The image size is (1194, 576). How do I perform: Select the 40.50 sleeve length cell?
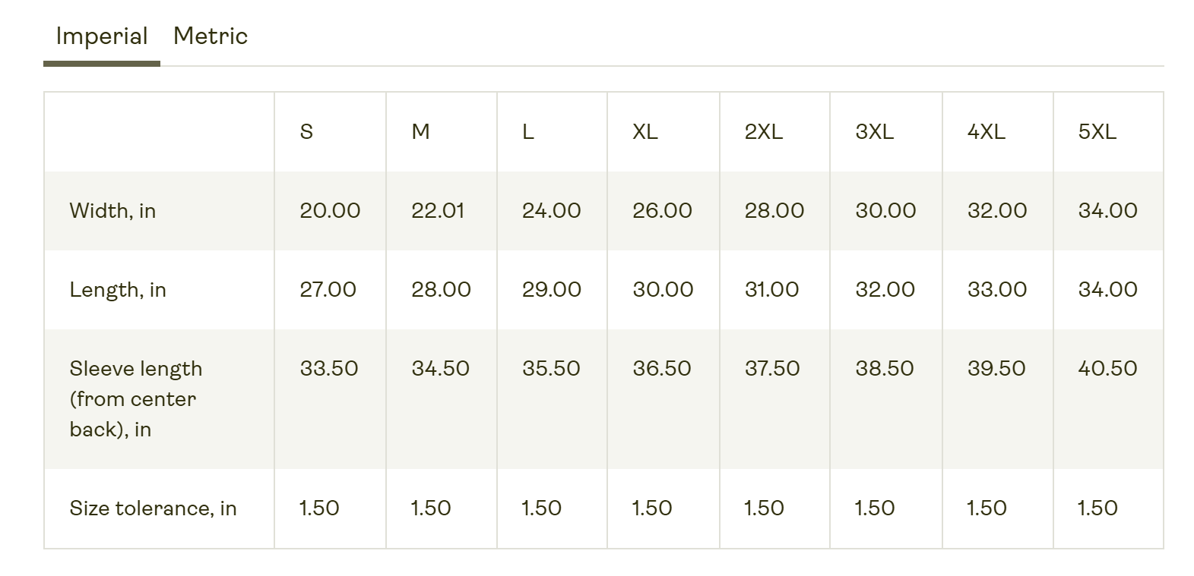point(1108,369)
